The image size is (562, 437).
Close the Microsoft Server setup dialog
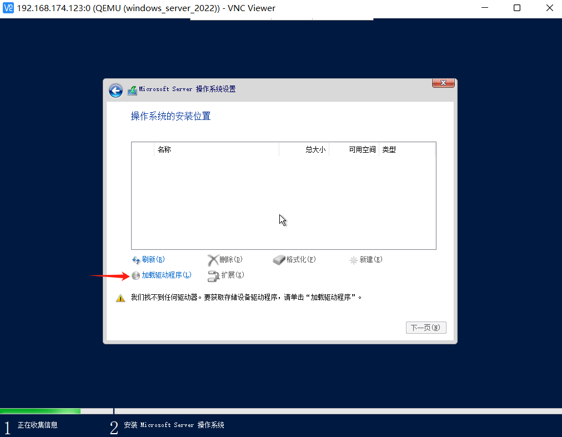443,83
